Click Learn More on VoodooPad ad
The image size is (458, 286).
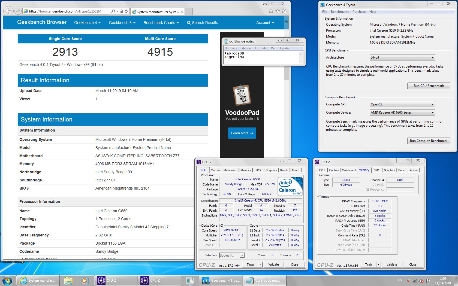pyautogui.click(x=242, y=133)
